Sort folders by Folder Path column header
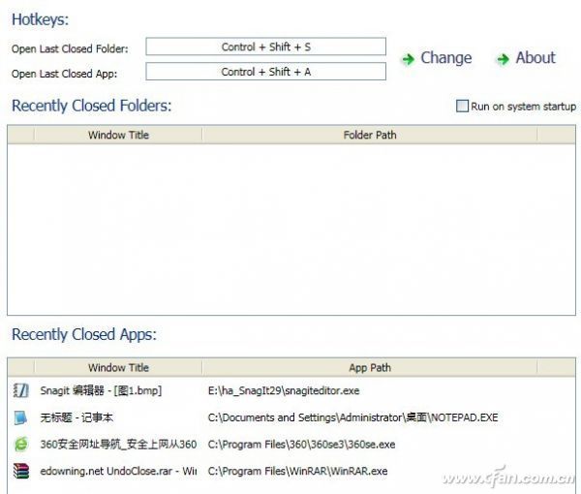 370,136
